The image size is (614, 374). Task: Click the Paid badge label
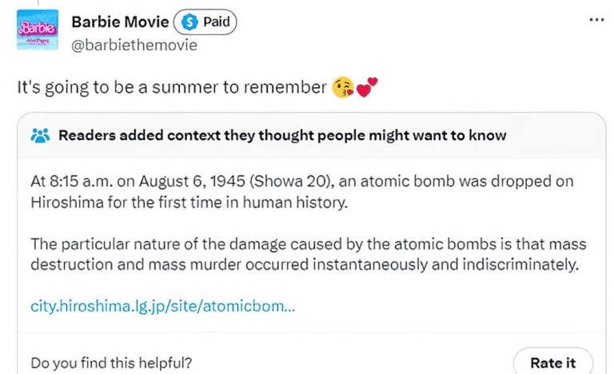click(216, 22)
